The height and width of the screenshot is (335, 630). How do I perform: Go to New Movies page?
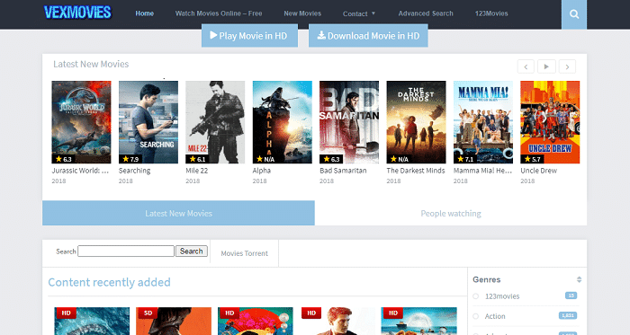(x=302, y=13)
